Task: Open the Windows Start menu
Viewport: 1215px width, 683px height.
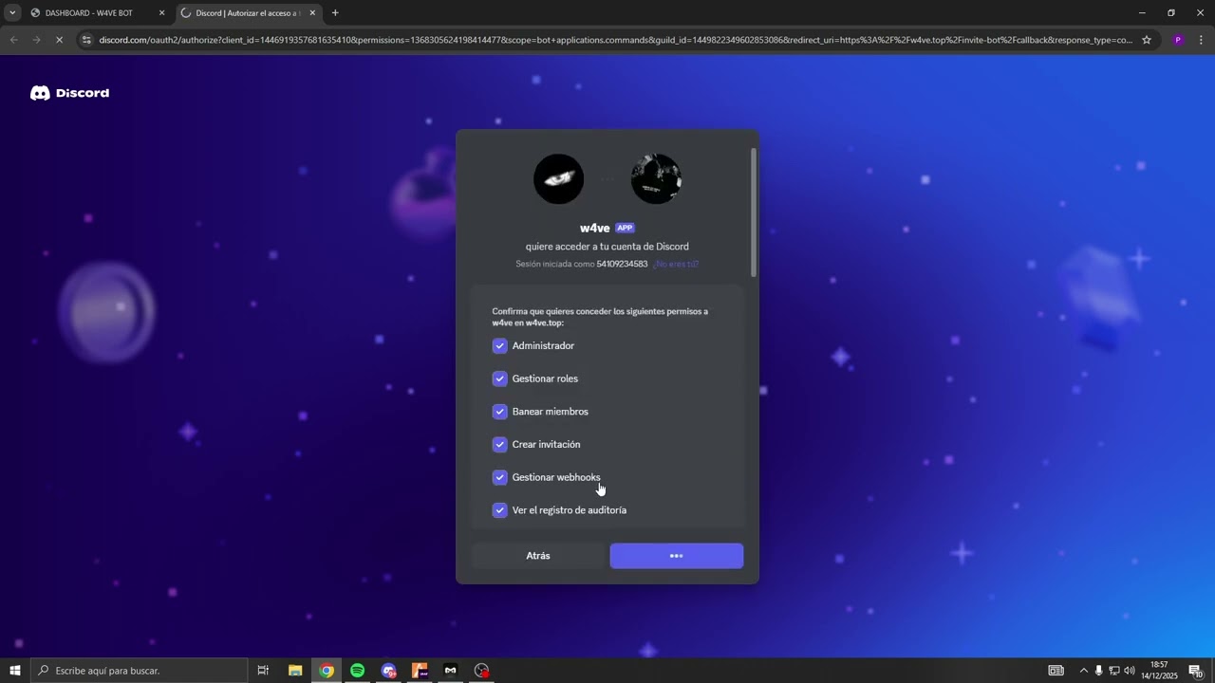Action: [x=14, y=671]
